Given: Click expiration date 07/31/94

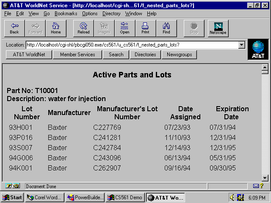Looking at the screenshot, I should click(x=223, y=128).
